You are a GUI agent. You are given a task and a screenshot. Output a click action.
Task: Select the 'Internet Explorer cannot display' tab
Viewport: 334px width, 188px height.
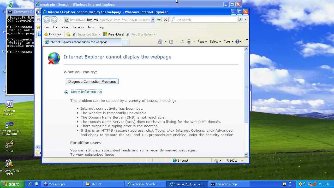click(82, 42)
